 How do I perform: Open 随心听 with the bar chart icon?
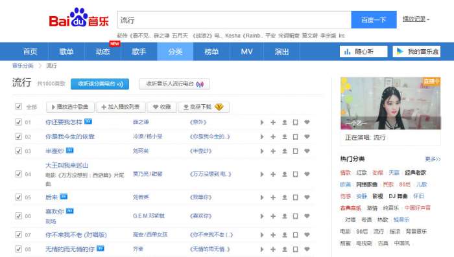coord(363,52)
